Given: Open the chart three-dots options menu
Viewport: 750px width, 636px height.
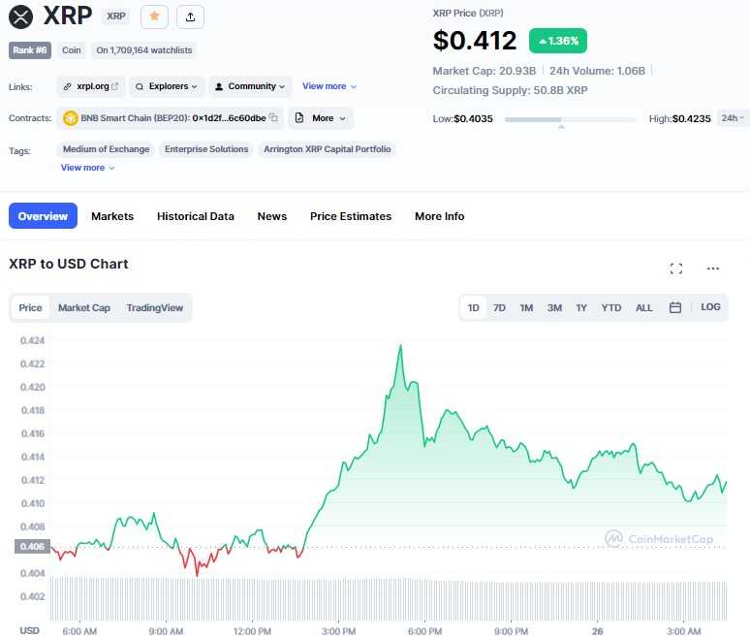Looking at the screenshot, I should pos(713,269).
